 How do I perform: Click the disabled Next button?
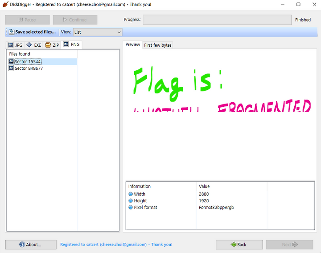(289, 245)
